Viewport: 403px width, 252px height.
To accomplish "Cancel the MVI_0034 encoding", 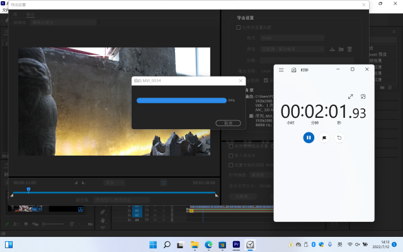I will click(228, 123).
